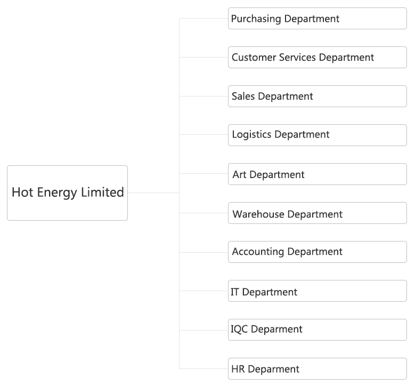Click the 'Purchasing Department' label text
The image size is (415, 386).
click(x=285, y=19)
